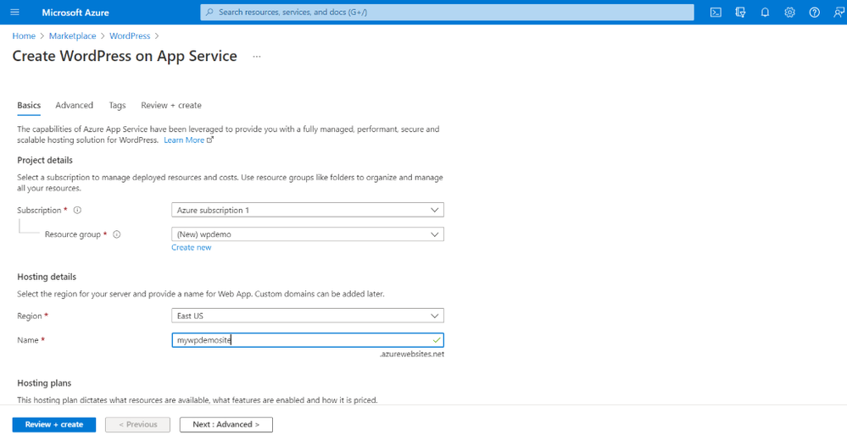Switch to the Review + create tab
Image resolution: width=847 pixels, height=440 pixels.
pos(171,105)
